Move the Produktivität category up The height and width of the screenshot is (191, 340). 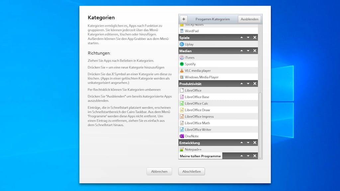(242, 84)
